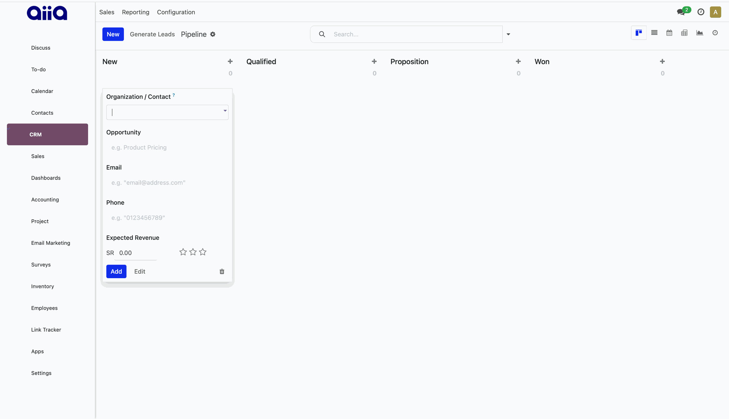Image resolution: width=729 pixels, height=419 pixels.
Task: Delete quick-create card with trash icon
Action: pos(222,271)
